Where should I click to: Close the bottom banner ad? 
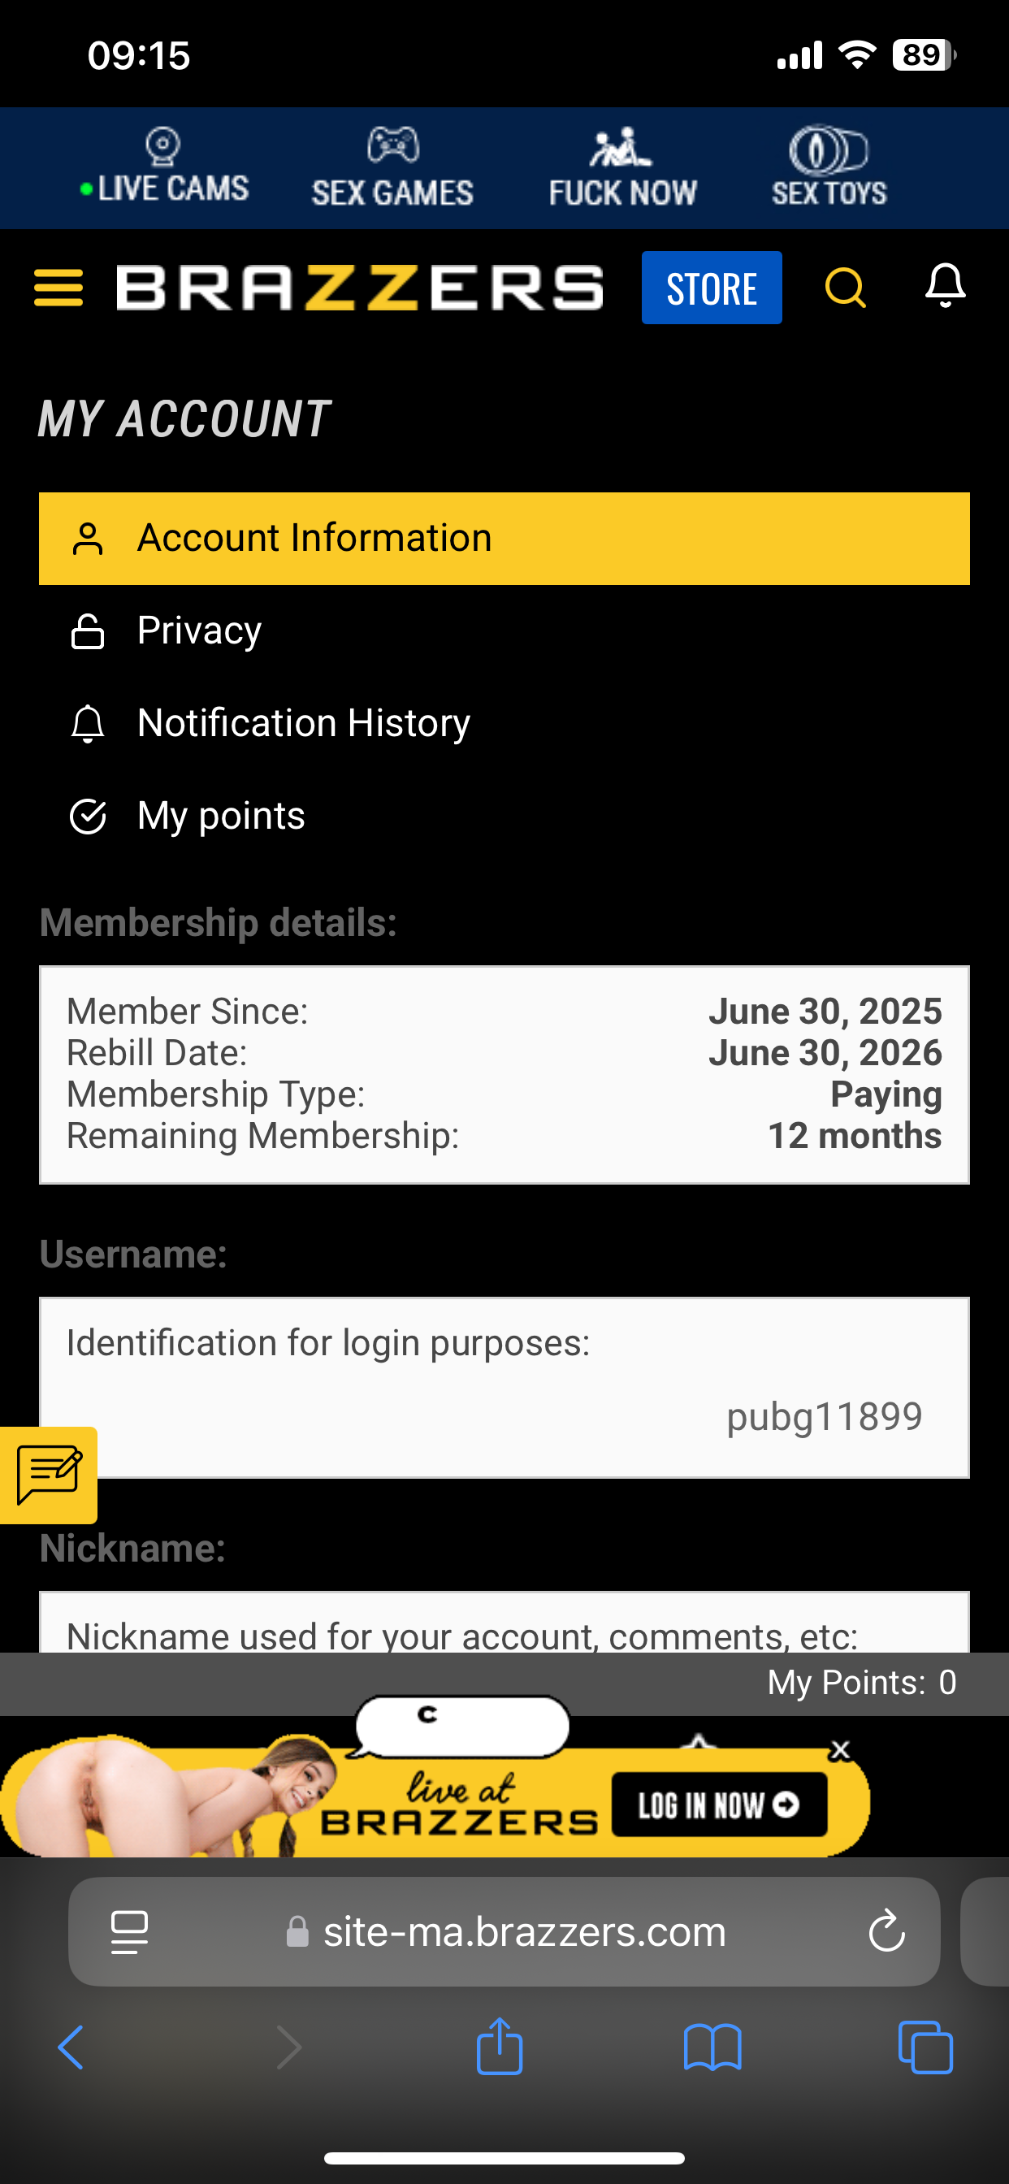click(839, 1750)
